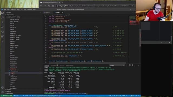Switch to PROBLEMS panel tab
Screen dimensions: 173x97
(x=53, y=65)
